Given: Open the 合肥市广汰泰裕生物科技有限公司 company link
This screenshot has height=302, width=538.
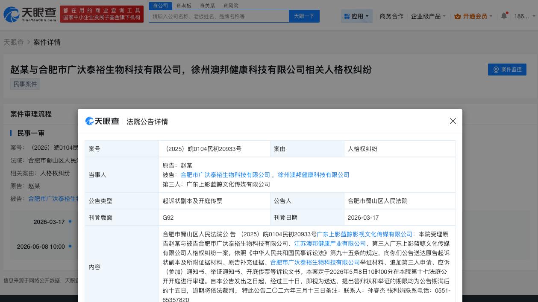Looking at the screenshot, I should point(225,175).
